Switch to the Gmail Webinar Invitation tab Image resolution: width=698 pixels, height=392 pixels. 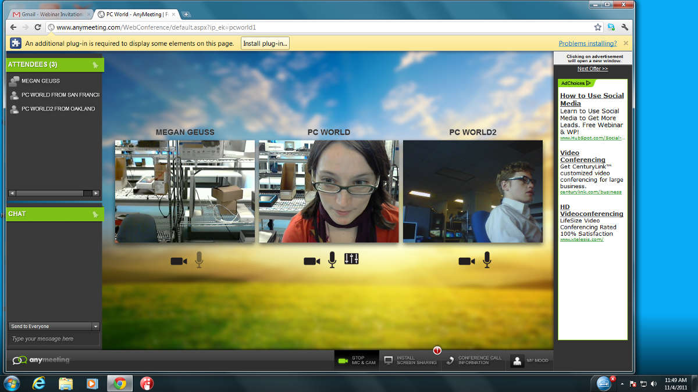click(50, 14)
